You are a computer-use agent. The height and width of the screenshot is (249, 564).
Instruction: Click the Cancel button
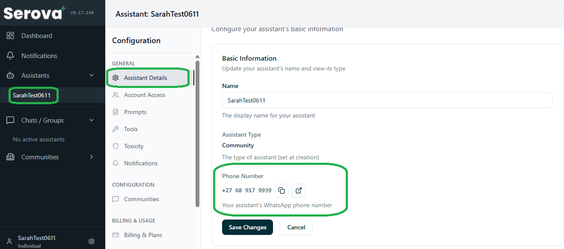pyautogui.click(x=296, y=227)
